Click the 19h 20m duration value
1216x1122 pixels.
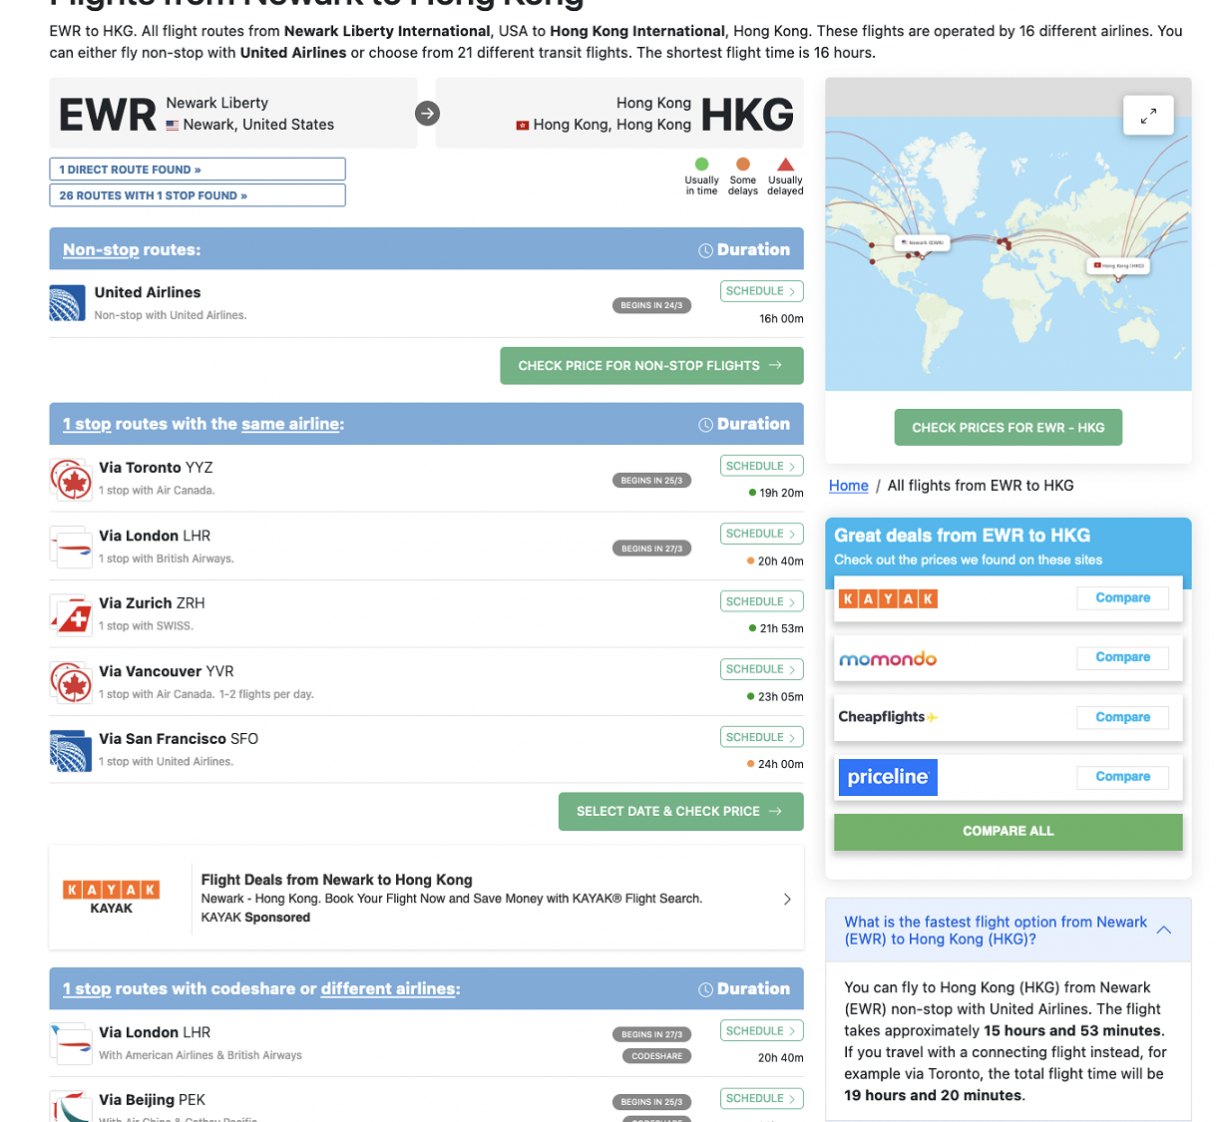[781, 493]
